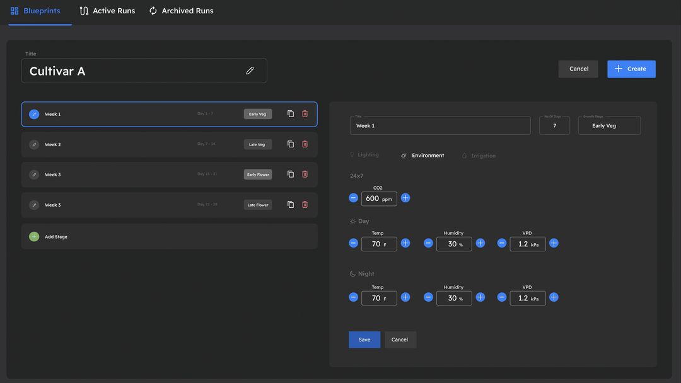Click the trash icon to delete Week 1
This screenshot has width=681, height=383.
click(305, 113)
